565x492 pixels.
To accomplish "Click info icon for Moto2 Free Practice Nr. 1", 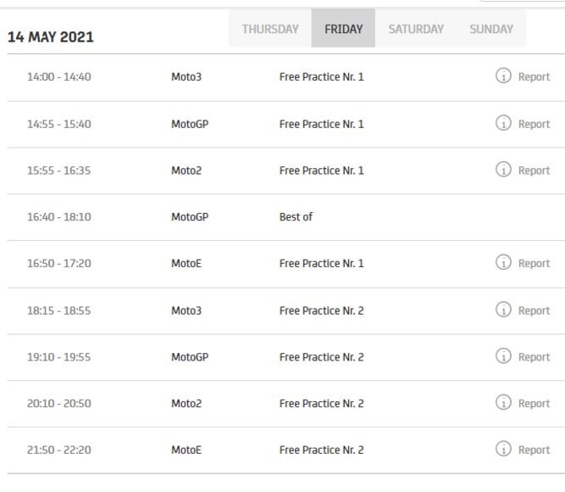I will click(503, 171).
